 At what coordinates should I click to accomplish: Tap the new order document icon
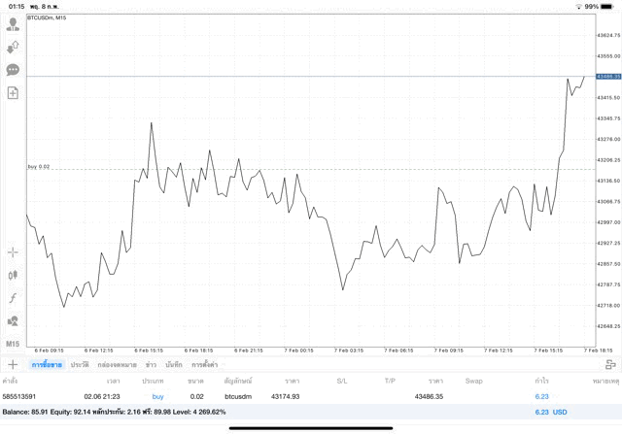click(x=13, y=93)
